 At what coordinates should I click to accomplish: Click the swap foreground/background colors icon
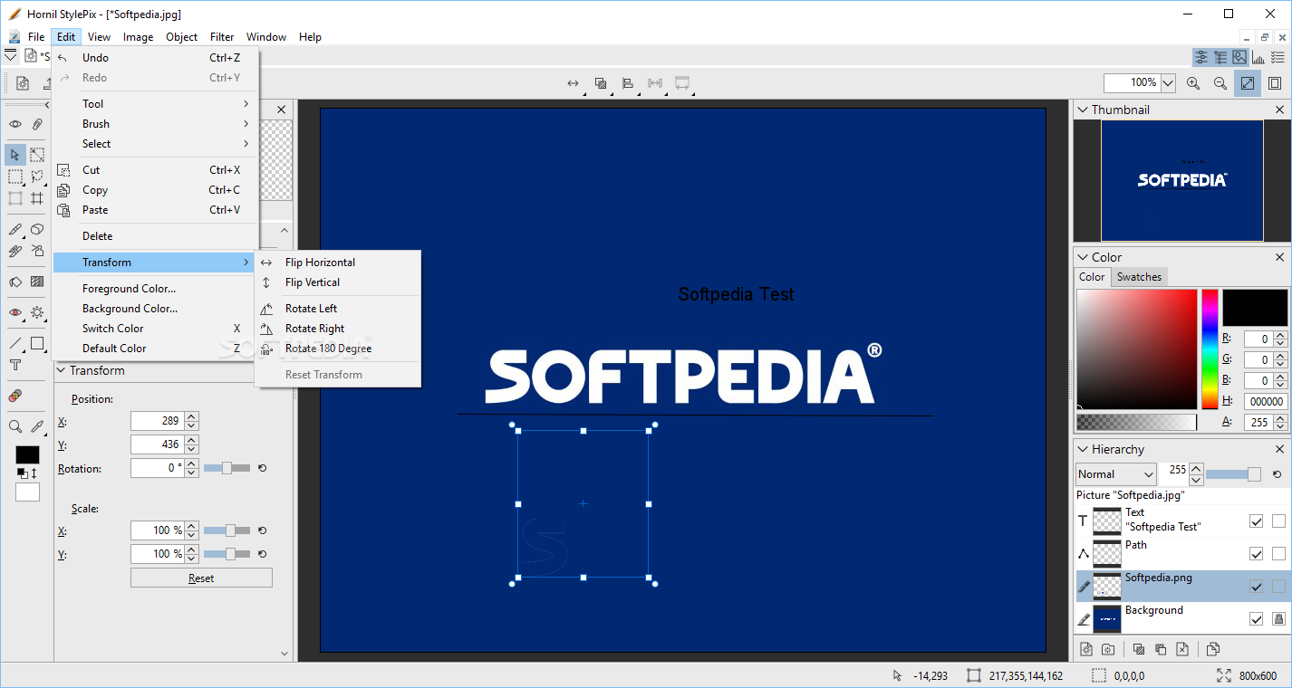click(34, 473)
